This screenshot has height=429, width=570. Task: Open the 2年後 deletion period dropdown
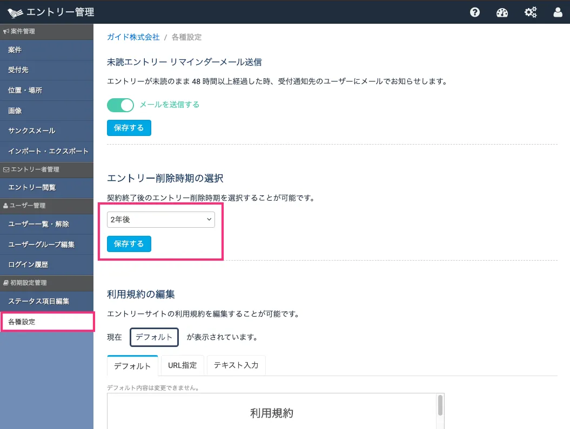(x=160, y=220)
